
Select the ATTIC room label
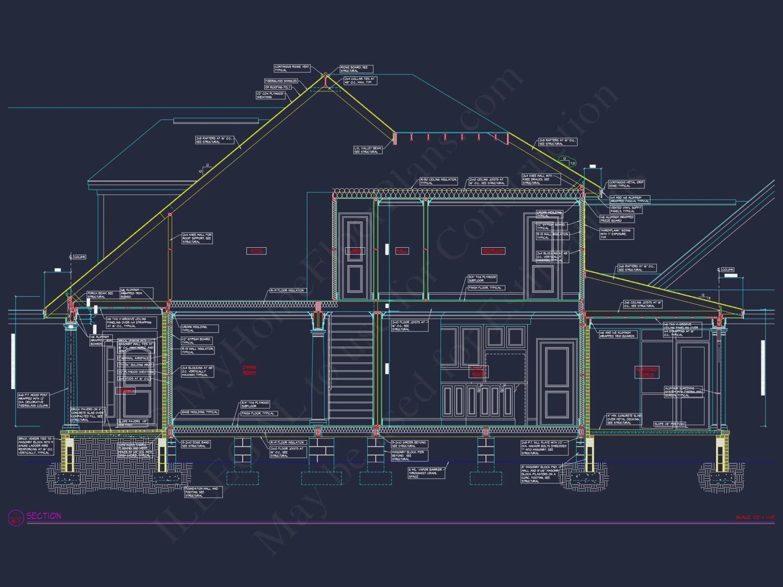tap(256, 251)
